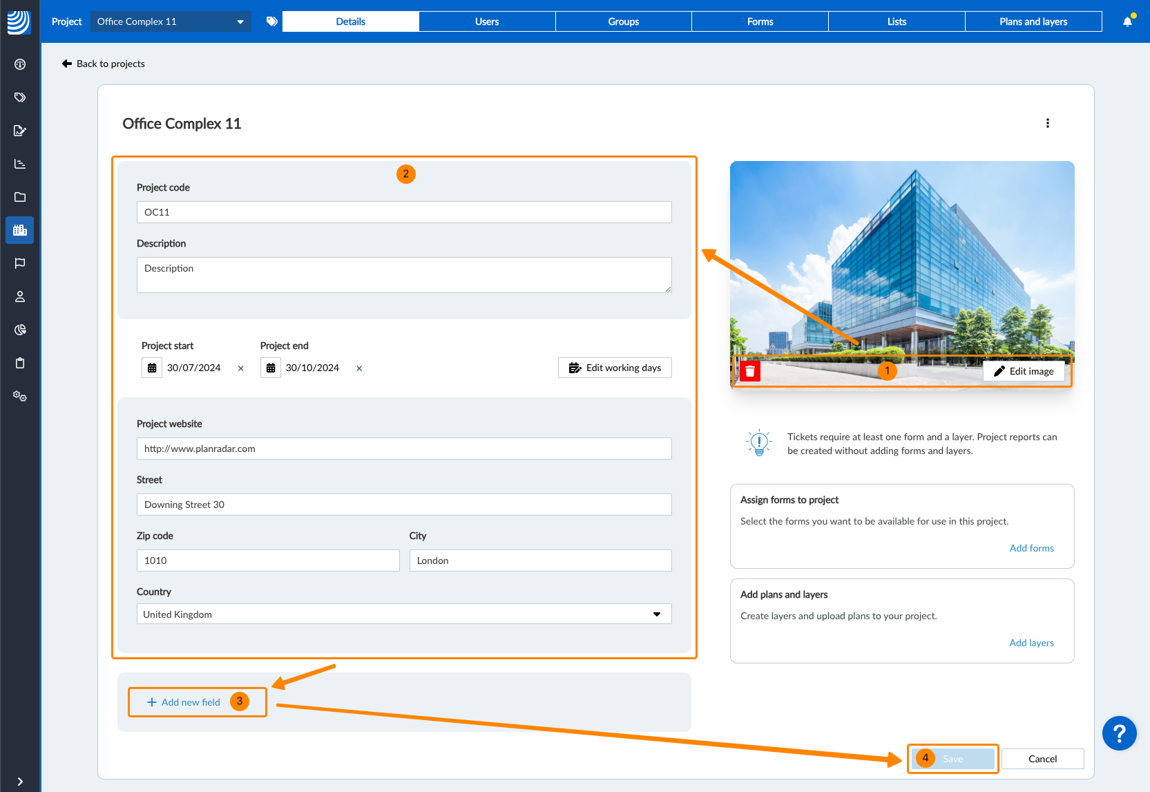Click Edit working days button
1150x792 pixels.
pyautogui.click(x=615, y=368)
